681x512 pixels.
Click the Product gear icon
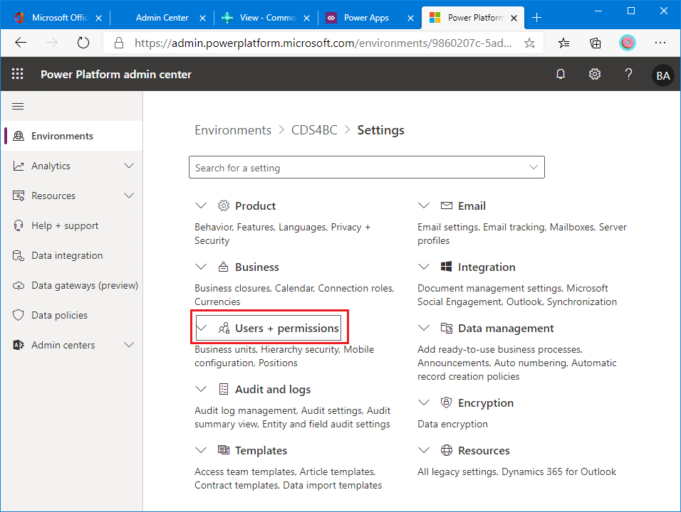point(223,206)
